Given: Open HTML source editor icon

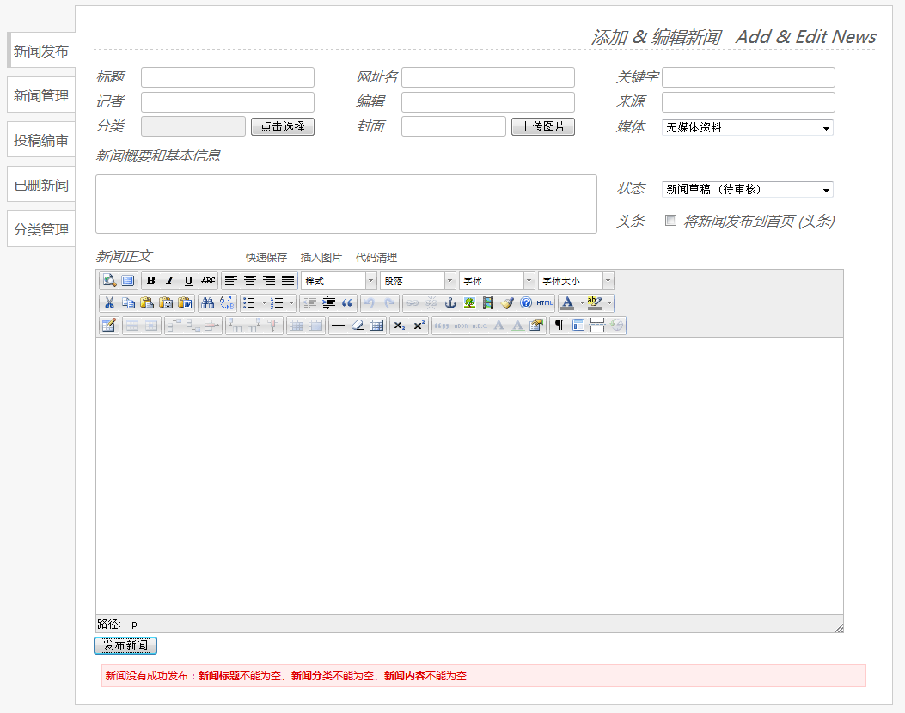Looking at the screenshot, I should 545,302.
